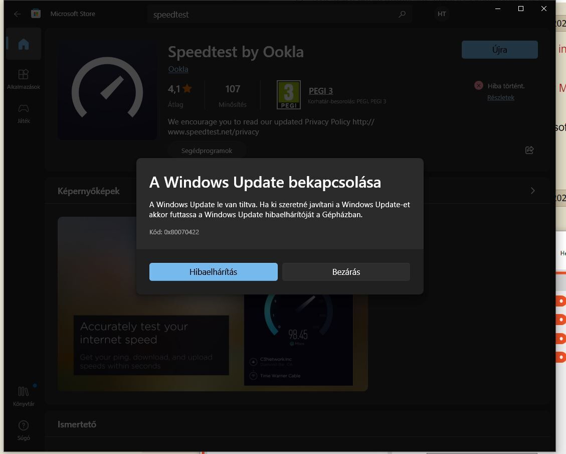Open the Ookla publisher link
This screenshot has height=454, width=566.
[178, 69]
